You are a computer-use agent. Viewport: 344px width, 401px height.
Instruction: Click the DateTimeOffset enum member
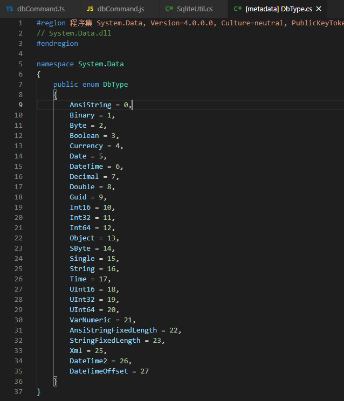[x=99, y=371]
